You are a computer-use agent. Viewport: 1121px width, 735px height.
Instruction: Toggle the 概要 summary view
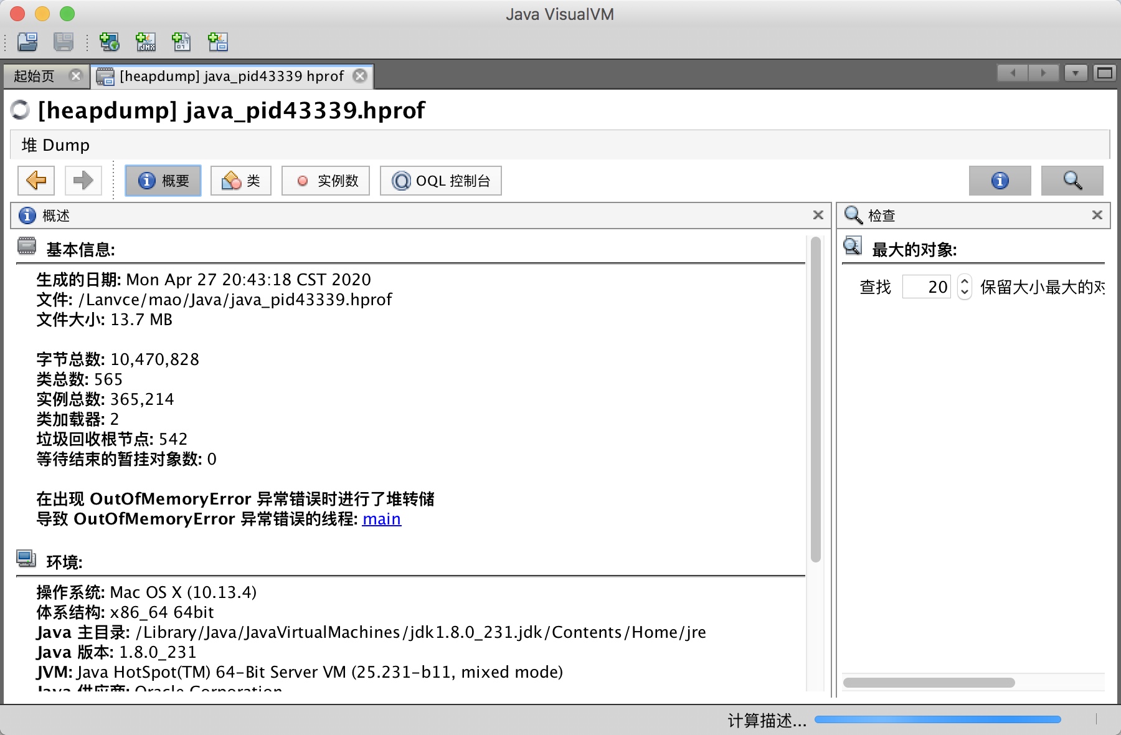pos(163,181)
